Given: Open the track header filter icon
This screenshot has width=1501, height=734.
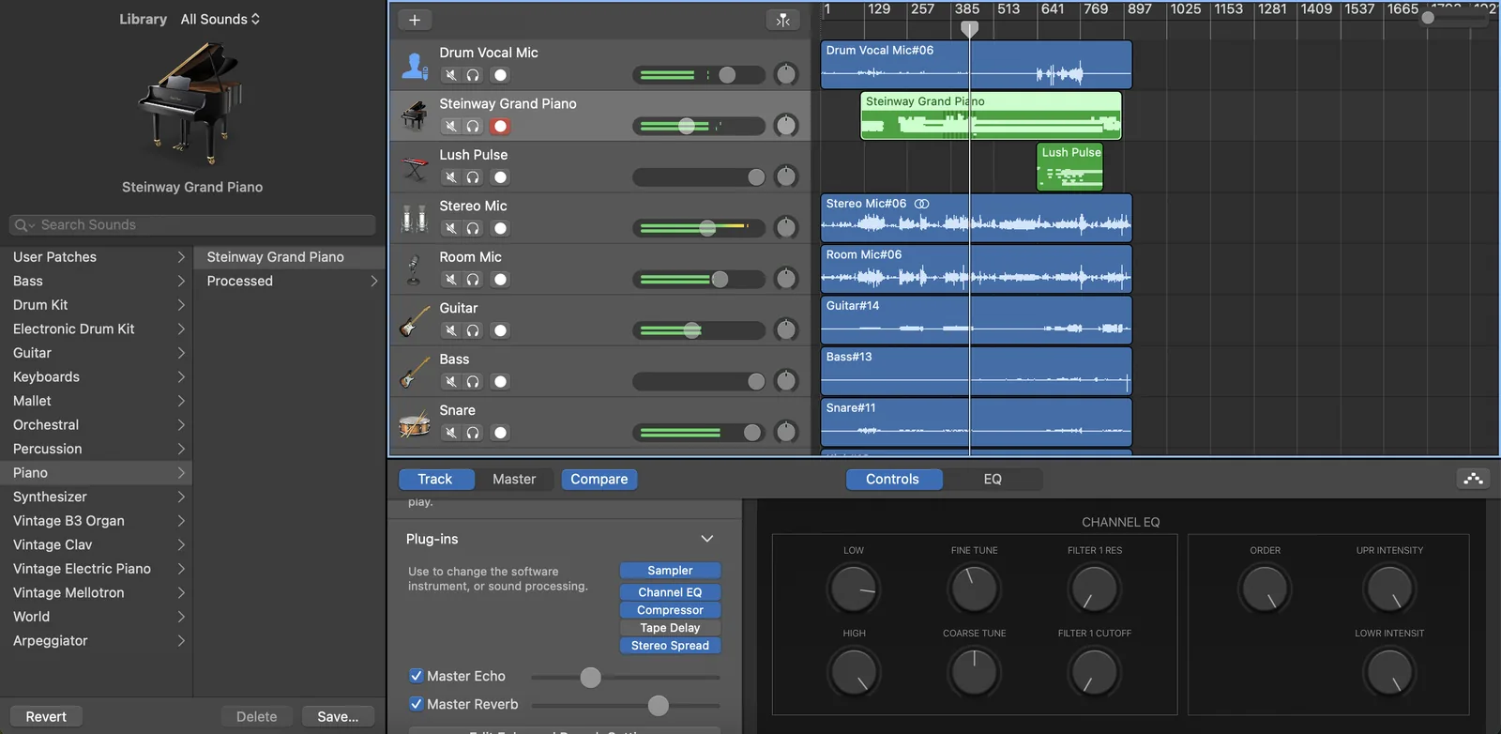Looking at the screenshot, I should 783,20.
